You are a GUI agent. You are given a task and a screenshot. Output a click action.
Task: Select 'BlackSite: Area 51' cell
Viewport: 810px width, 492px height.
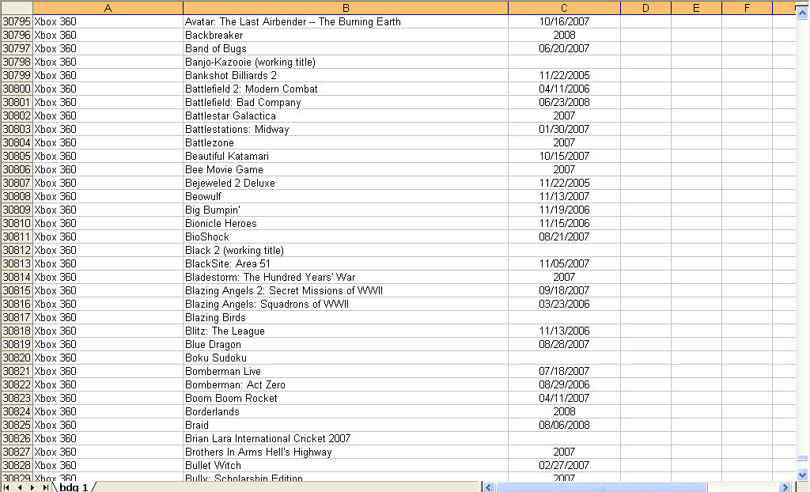click(346, 263)
